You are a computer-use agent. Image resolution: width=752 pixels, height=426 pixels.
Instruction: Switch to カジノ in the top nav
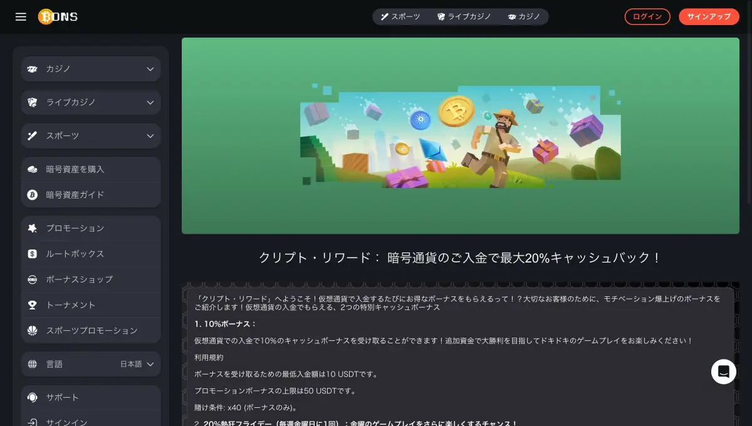tap(524, 17)
